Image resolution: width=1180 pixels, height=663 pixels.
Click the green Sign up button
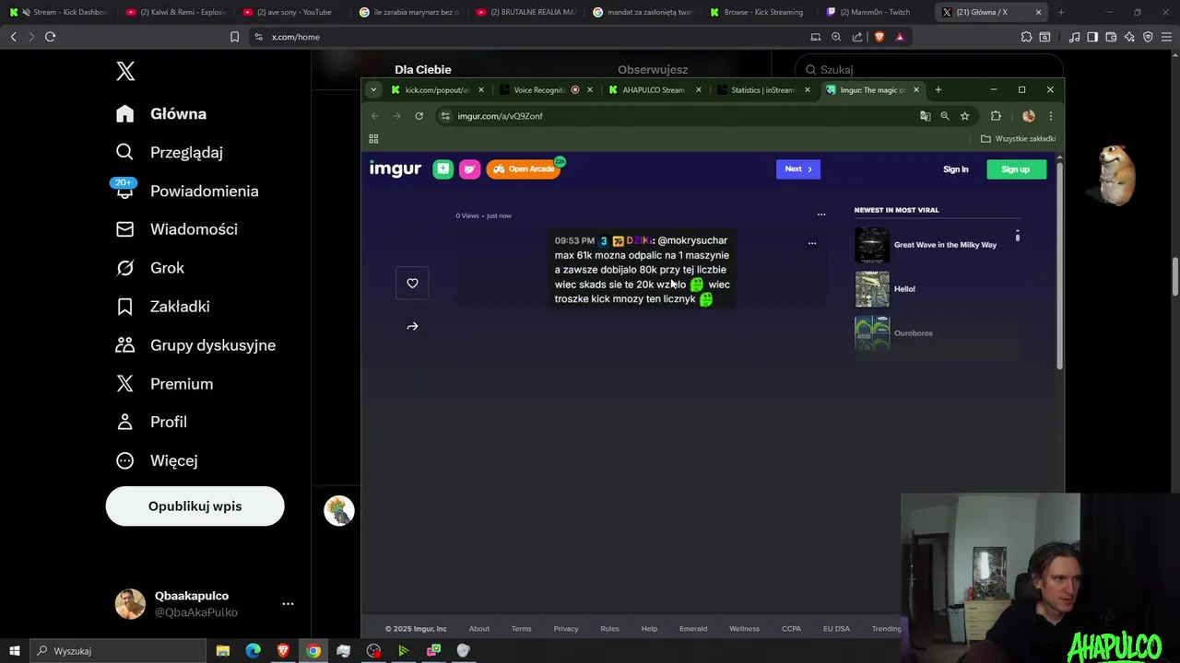click(1016, 169)
